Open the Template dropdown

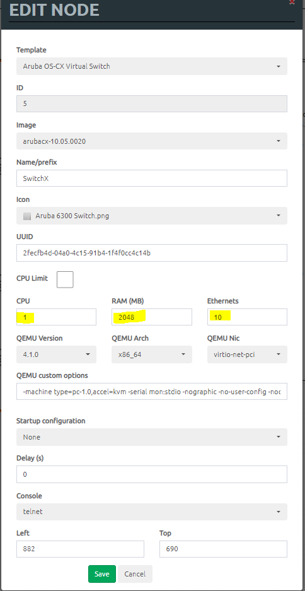pos(152,66)
